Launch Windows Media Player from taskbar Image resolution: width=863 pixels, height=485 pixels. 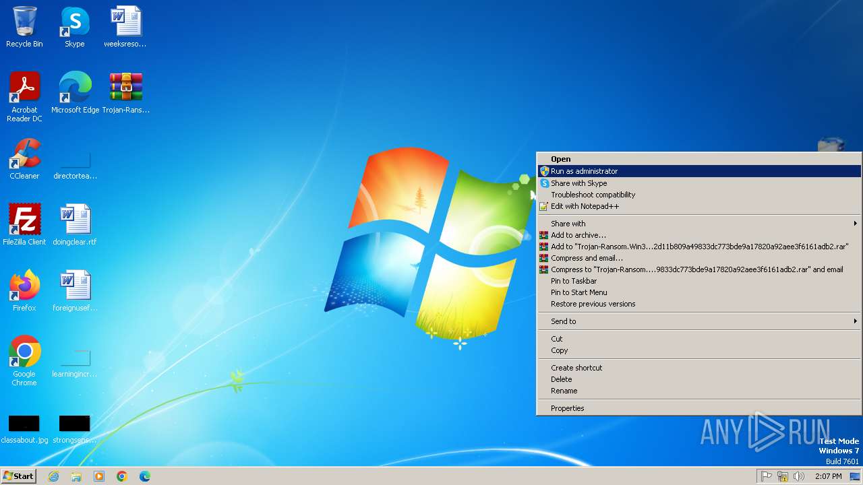click(99, 476)
